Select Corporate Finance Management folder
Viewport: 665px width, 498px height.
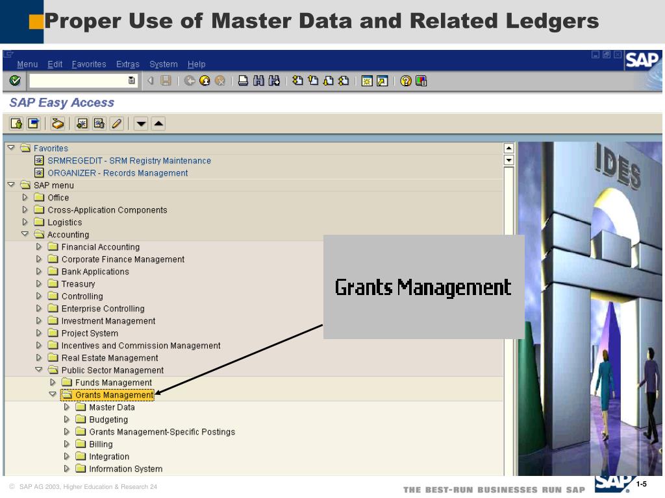(x=123, y=259)
